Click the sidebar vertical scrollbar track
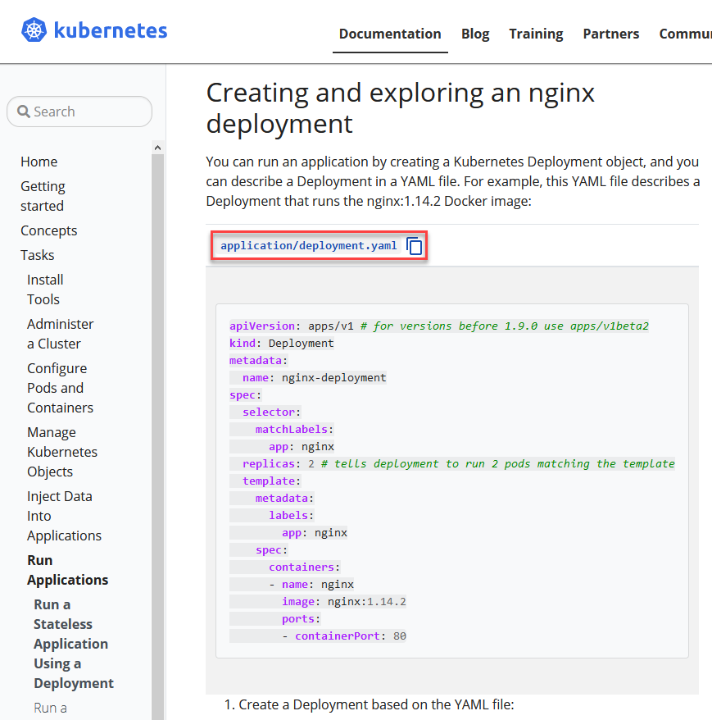Screen dimensions: 712x720 (x=157, y=436)
